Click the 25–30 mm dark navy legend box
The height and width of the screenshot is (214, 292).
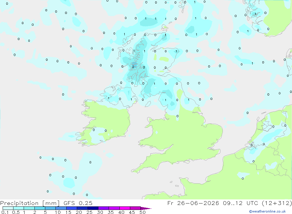[93, 208]
